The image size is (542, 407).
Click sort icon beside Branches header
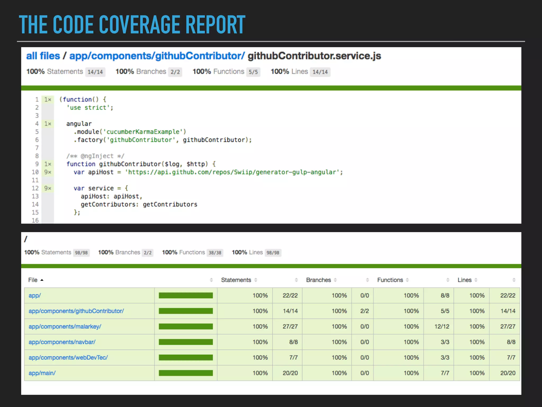pos(335,280)
